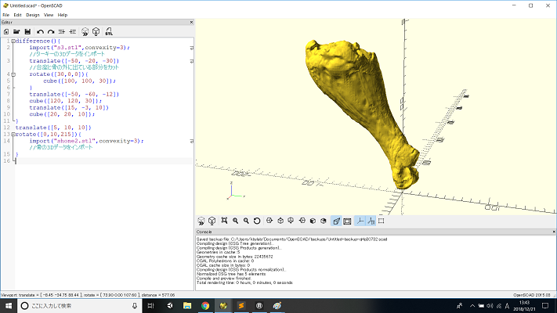Click the Viewport translate status bar text

coord(88,295)
